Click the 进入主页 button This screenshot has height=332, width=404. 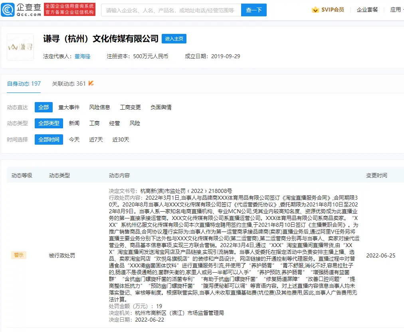174,39
